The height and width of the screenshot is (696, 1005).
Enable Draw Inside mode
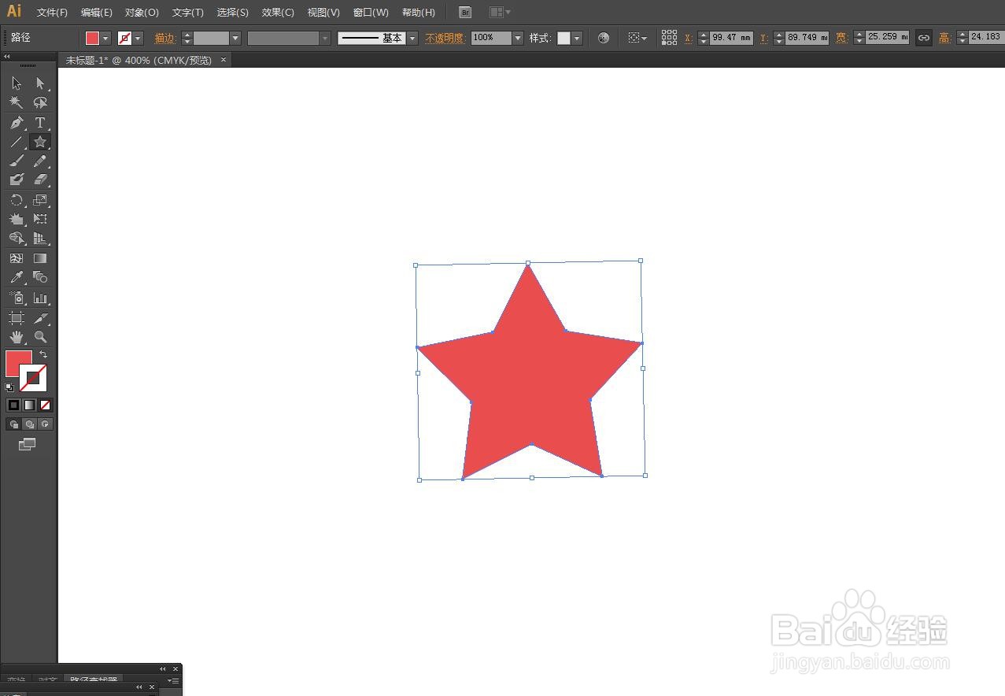(x=45, y=424)
